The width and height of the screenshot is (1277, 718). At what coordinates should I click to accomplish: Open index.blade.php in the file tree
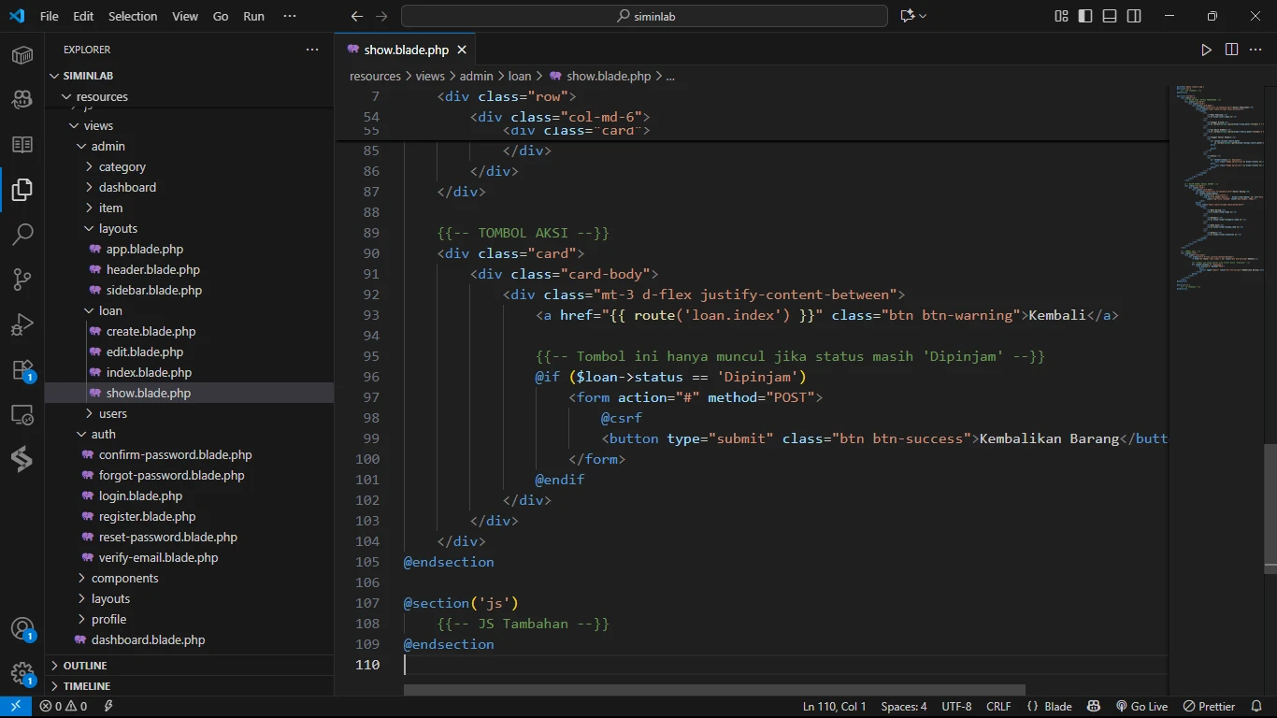(x=149, y=372)
